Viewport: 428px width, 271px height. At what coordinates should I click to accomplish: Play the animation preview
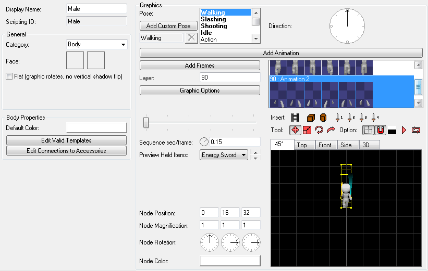point(404,130)
